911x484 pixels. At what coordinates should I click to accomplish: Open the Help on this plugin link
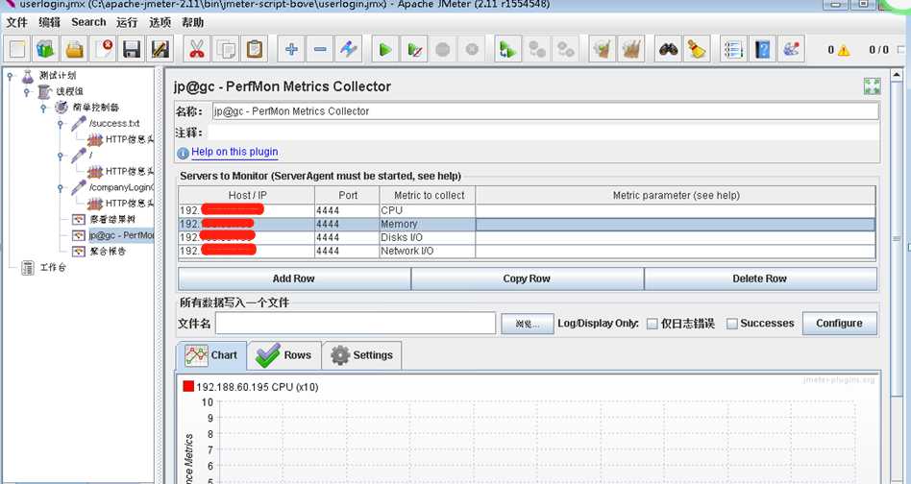[234, 152]
